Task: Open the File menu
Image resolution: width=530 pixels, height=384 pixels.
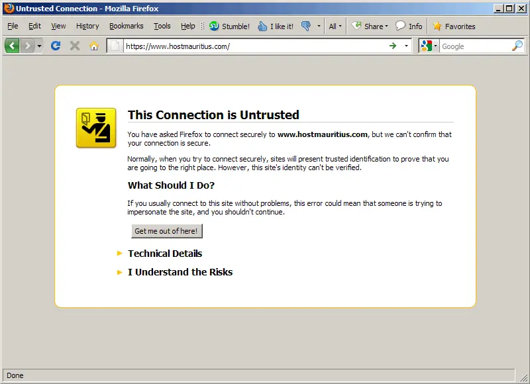Action: pos(13,26)
